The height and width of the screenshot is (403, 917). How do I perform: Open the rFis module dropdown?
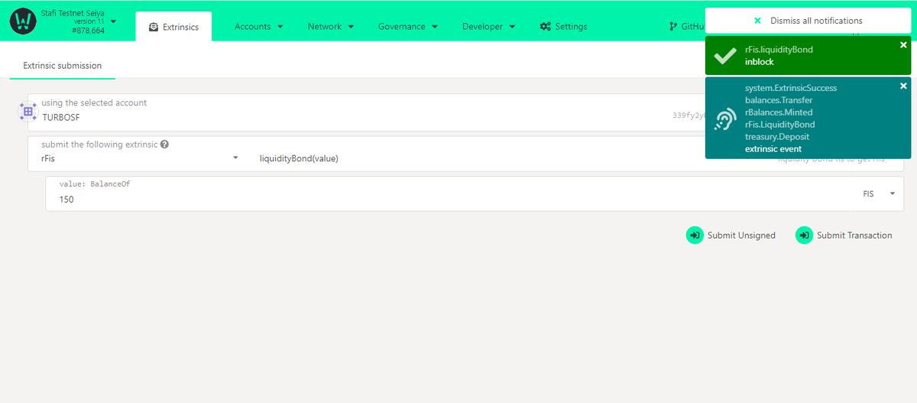click(x=141, y=158)
